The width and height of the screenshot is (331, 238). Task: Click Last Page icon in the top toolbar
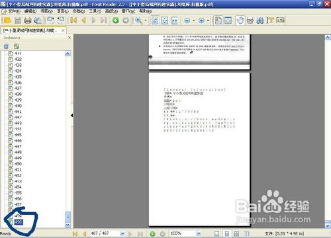click(103, 20)
